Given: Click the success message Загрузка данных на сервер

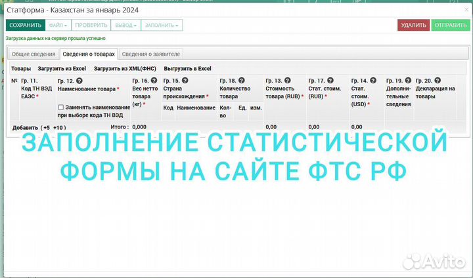Looking at the screenshot, I should [x=55, y=38].
